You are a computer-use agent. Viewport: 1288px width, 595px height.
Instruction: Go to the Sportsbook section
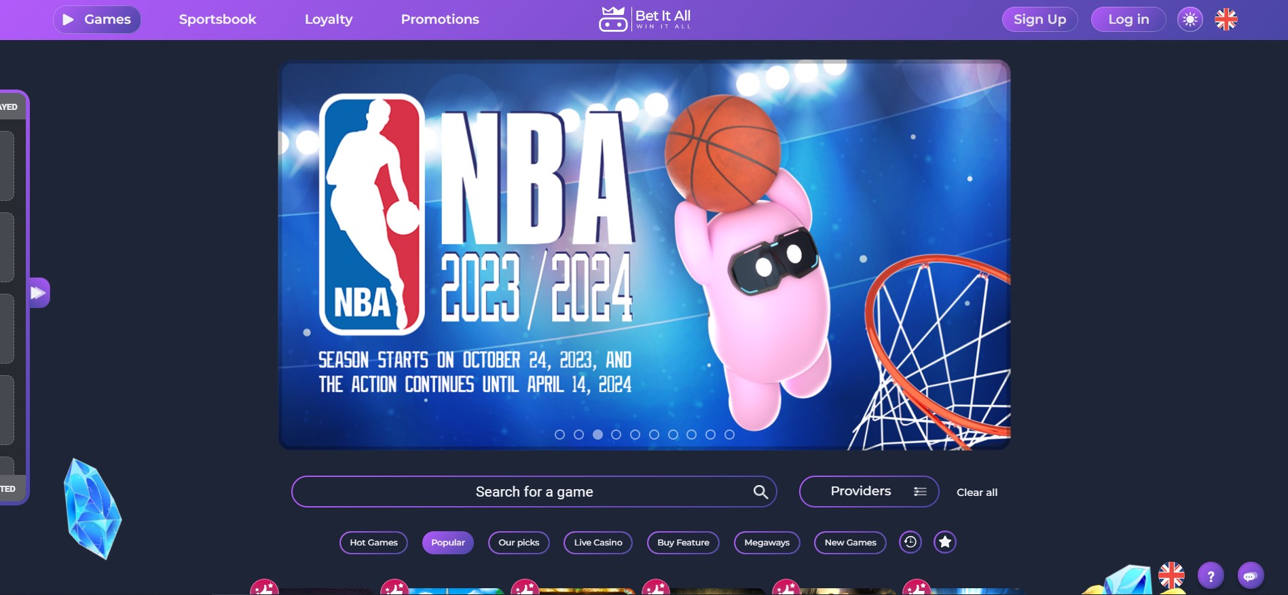coord(217,20)
